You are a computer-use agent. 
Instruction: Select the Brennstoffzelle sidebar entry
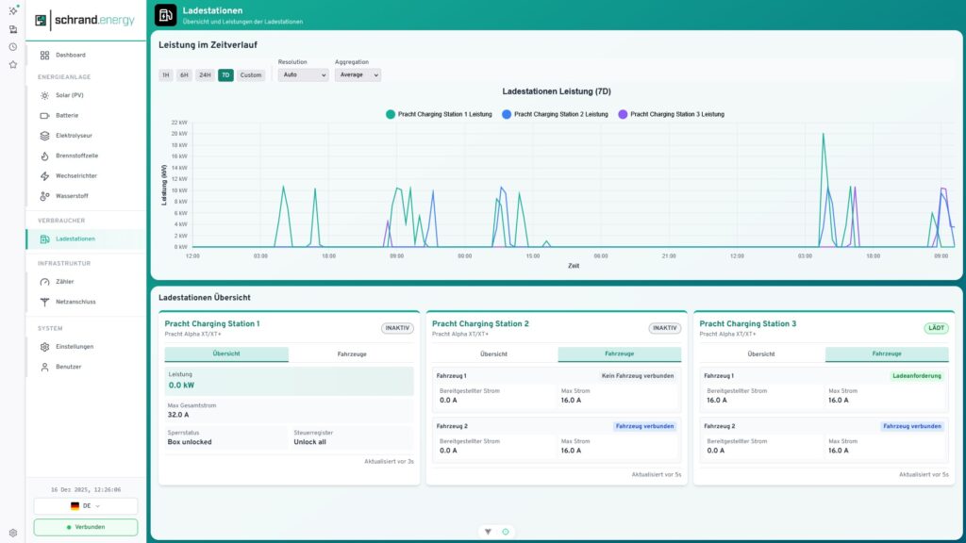(x=76, y=156)
